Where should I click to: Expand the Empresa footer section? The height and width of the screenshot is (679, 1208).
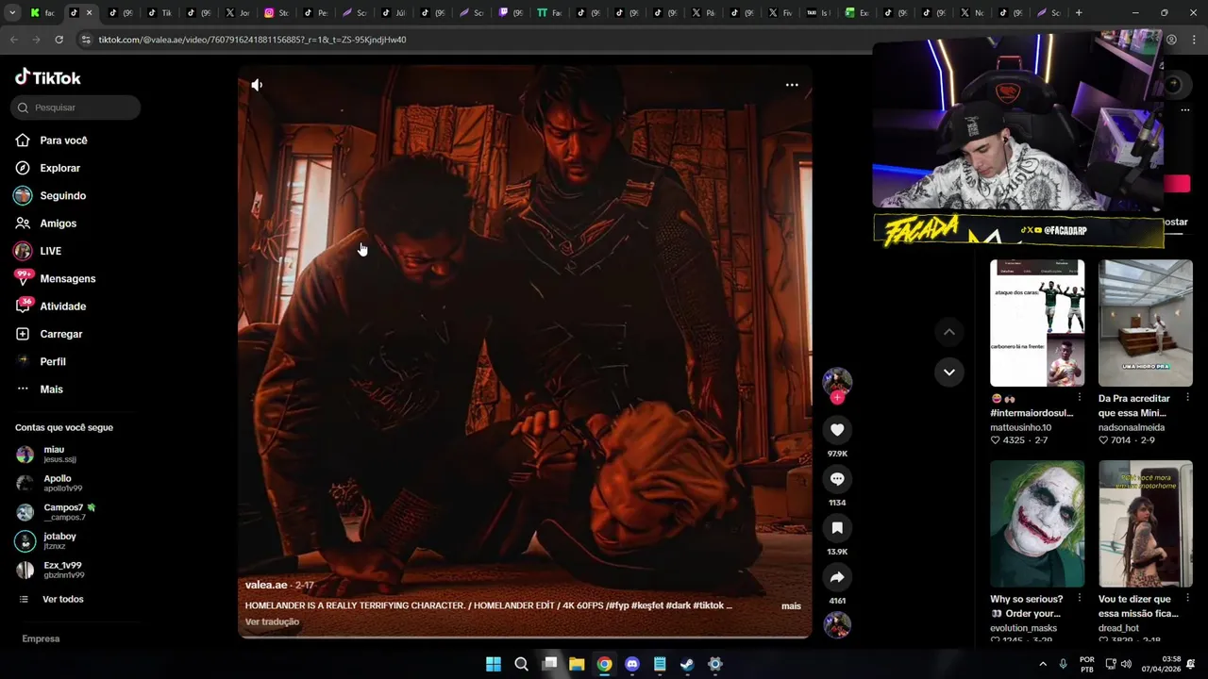click(x=41, y=638)
